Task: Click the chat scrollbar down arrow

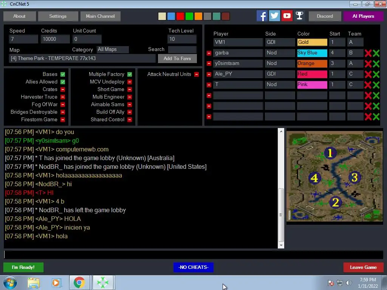Action: click(x=281, y=245)
